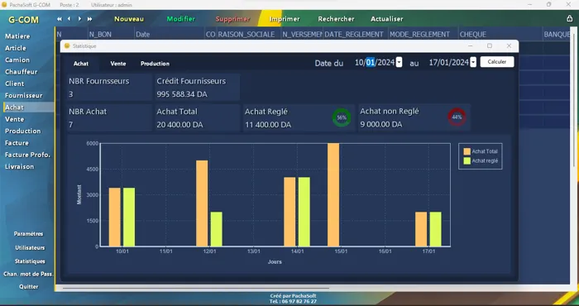Go to next record arrow
Viewport: 579px width, 306px height.
[x=79, y=19]
